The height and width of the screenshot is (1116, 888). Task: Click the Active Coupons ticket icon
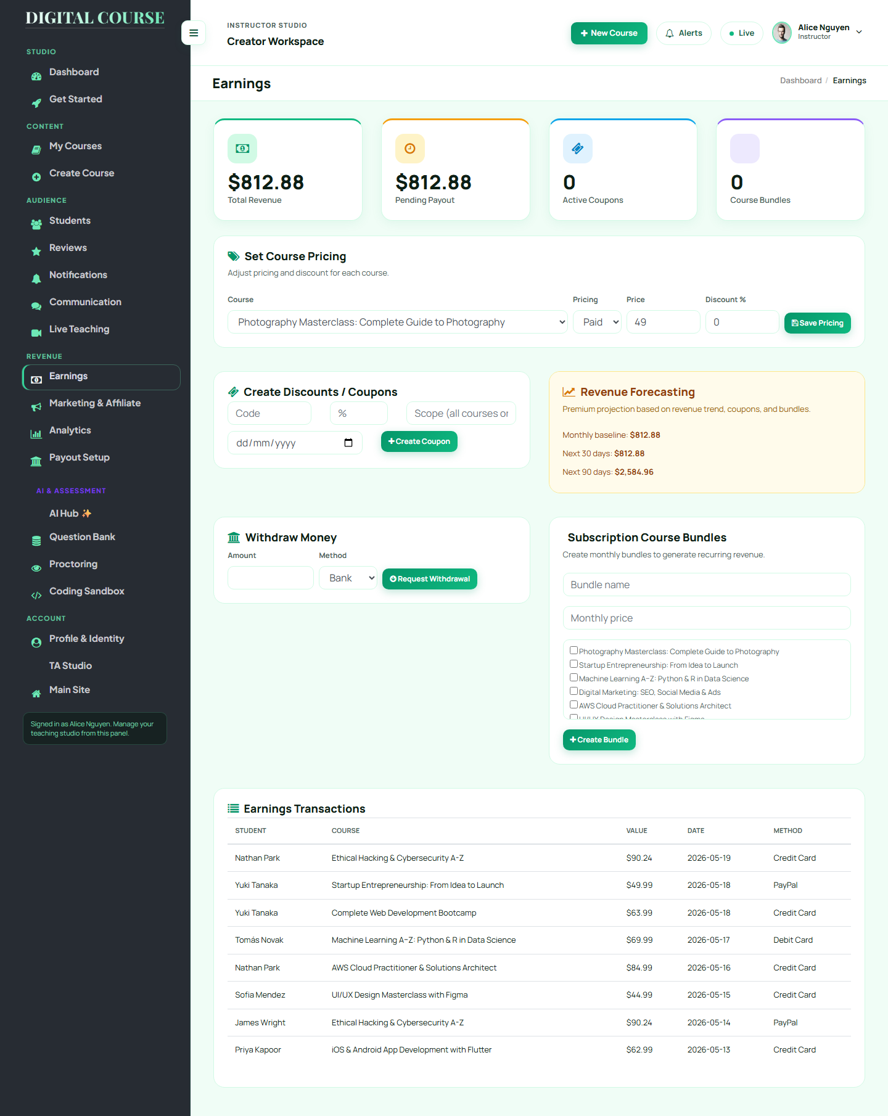(578, 149)
